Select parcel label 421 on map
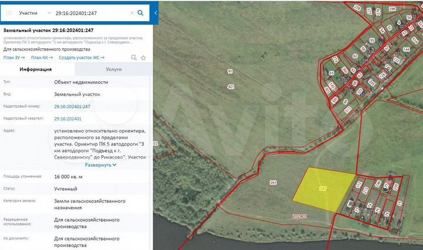 tap(231, 86)
